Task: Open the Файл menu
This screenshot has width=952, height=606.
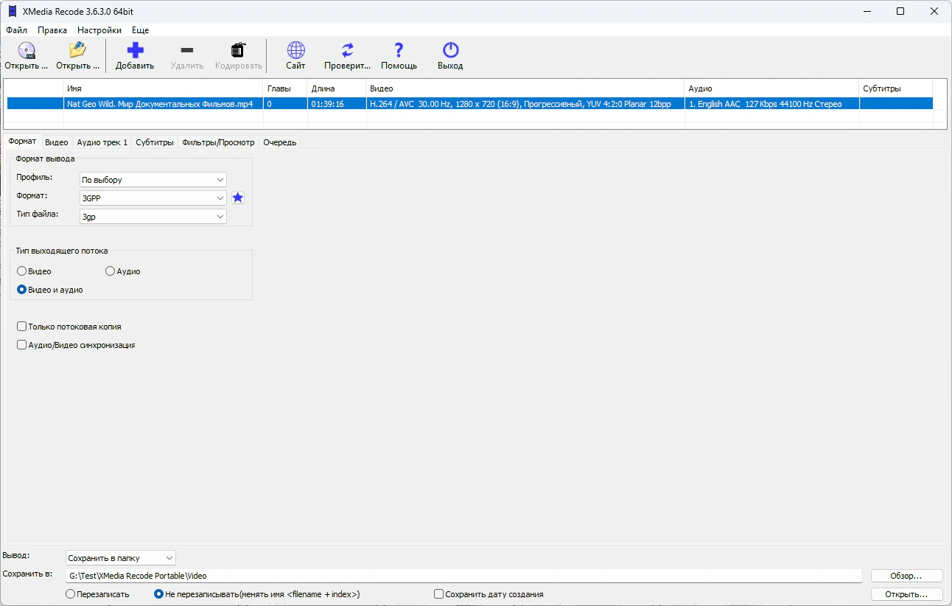Action: (16, 30)
